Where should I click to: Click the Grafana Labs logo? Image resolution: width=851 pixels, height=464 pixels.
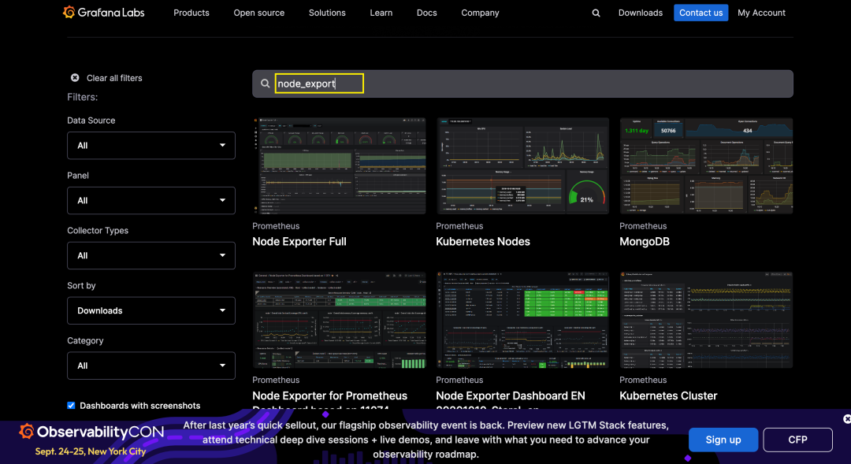coord(103,12)
